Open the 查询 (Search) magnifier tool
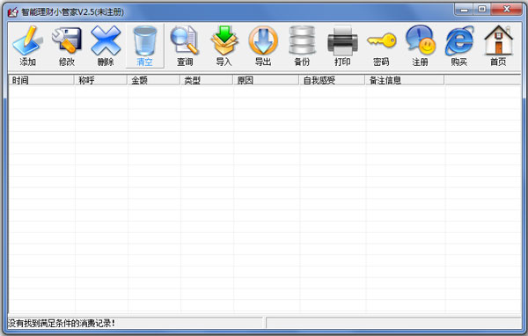This screenshot has height=336, width=528. (x=185, y=45)
